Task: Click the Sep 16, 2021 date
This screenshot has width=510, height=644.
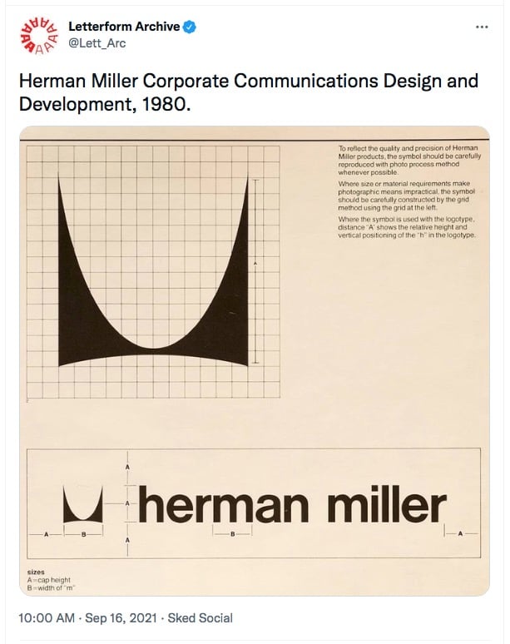Action: (121, 617)
